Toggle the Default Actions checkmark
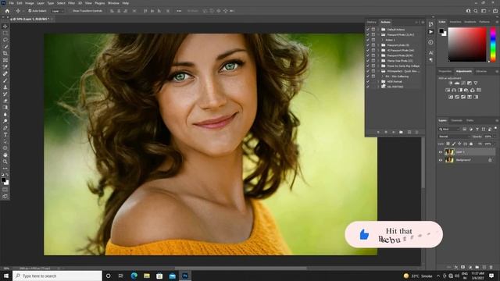Viewport: 500px width, 281px height. click(x=368, y=30)
